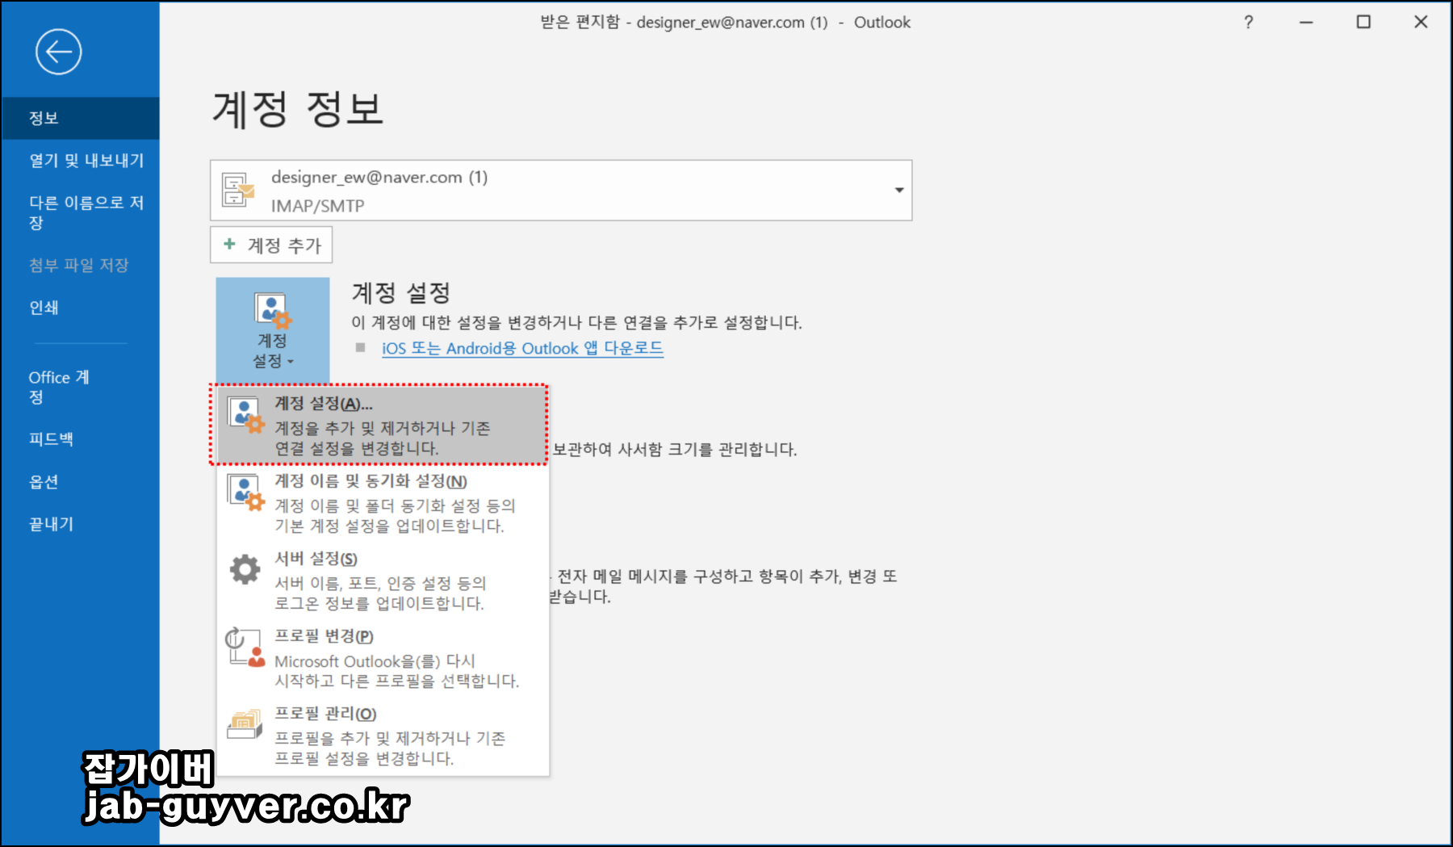Select 정보 in the sidebar
1453x847 pixels.
coord(80,119)
